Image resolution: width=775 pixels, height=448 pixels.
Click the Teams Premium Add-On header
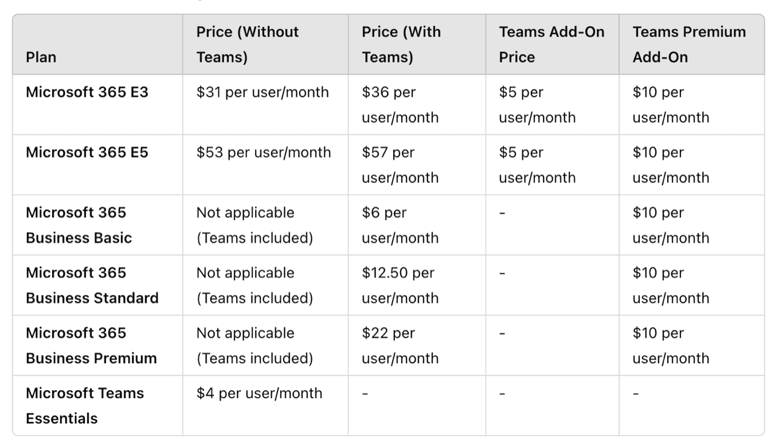pos(689,45)
